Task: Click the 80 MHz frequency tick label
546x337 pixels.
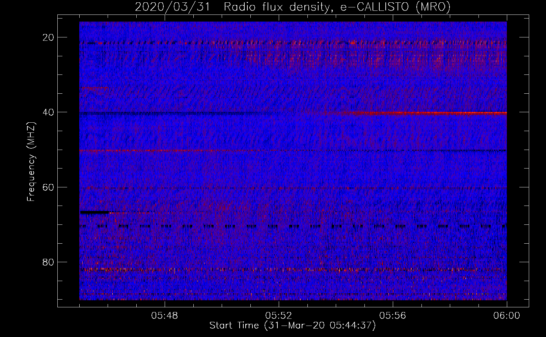Action: point(49,262)
